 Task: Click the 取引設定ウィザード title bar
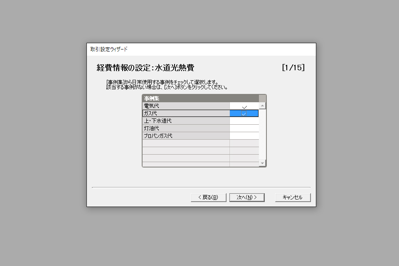(201, 49)
